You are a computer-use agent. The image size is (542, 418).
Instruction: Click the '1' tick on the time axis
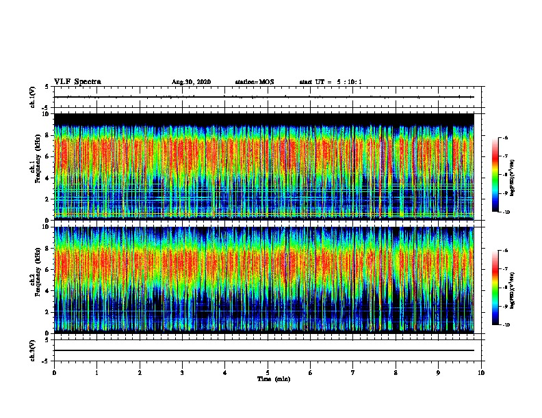pos(96,373)
